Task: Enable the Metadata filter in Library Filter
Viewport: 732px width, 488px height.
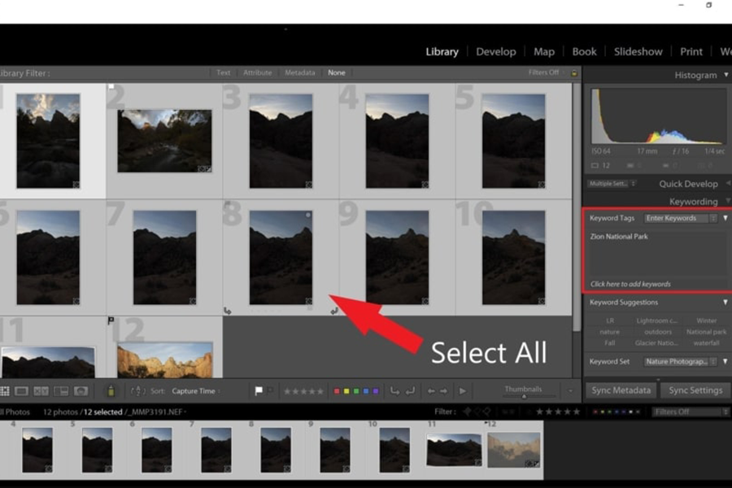Action: [x=299, y=73]
